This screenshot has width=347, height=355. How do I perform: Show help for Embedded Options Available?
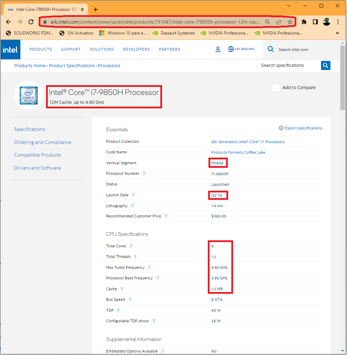(x=162, y=351)
